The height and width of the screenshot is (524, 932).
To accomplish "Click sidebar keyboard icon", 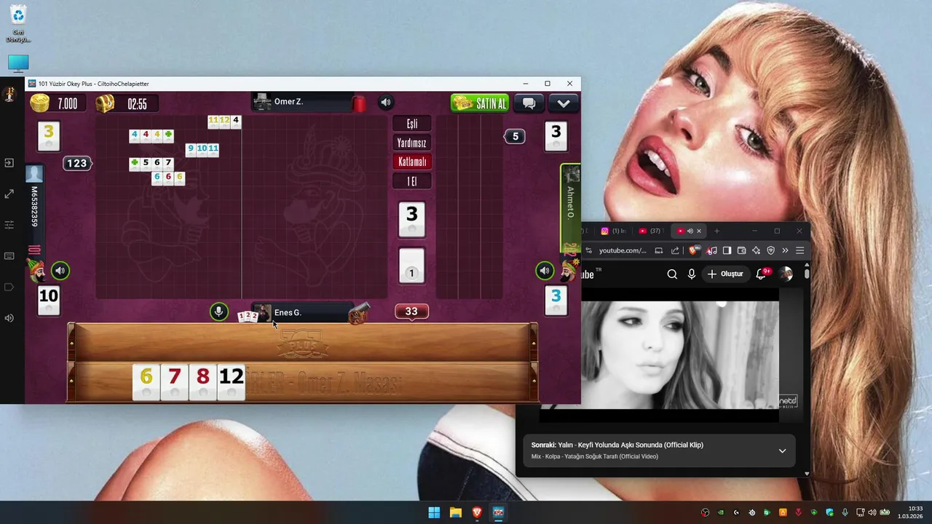I will [9, 256].
